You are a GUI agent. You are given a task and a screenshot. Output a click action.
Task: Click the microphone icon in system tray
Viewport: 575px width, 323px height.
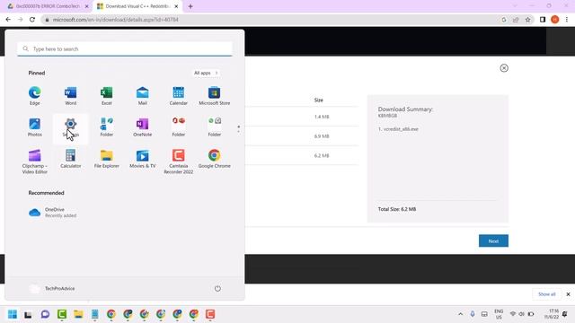click(x=473, y=314)
